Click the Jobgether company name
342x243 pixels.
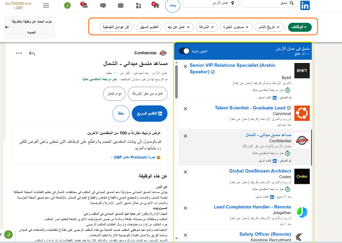pos(282,213)
